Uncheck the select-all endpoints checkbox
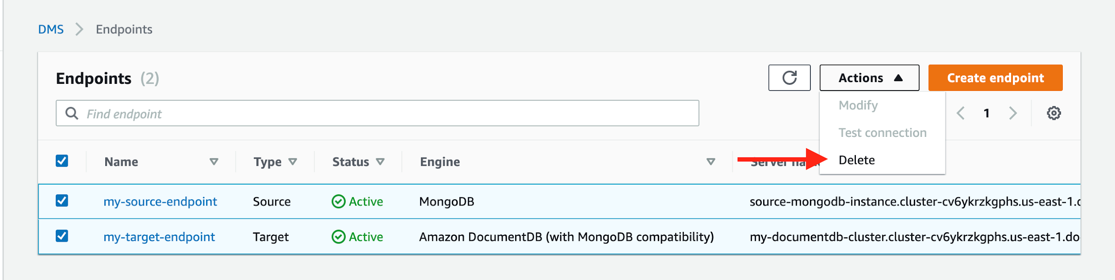 (x=62, y=161)
